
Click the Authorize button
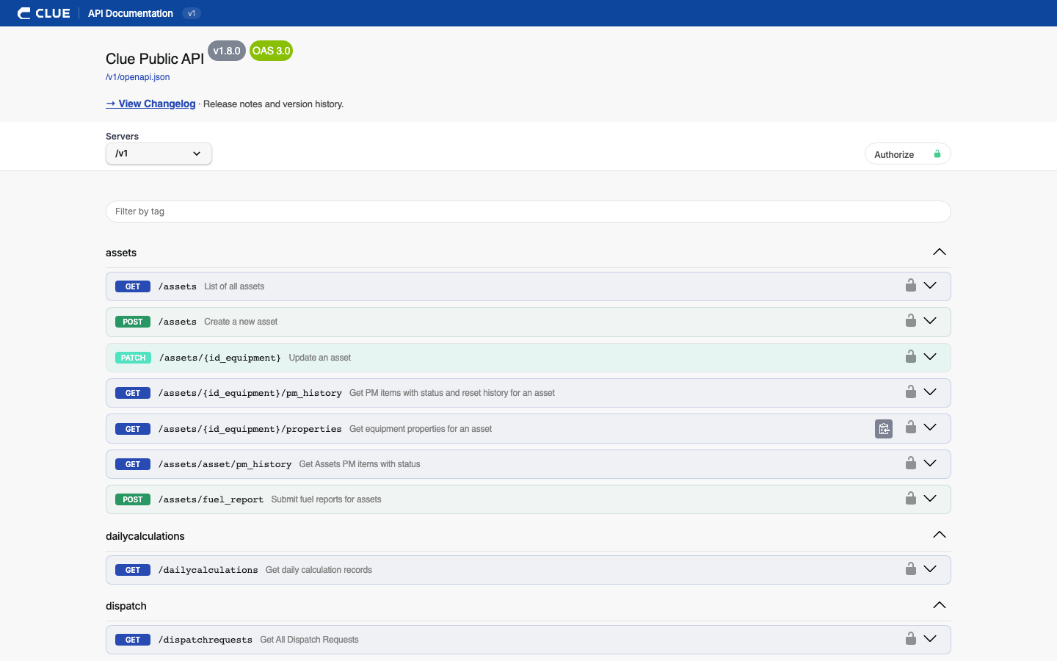pos(907,154)
